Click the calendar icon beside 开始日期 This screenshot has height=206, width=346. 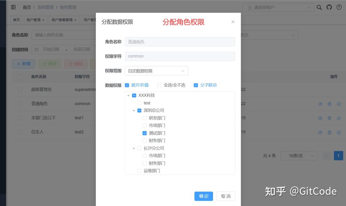pyautogui.click(x=36, y=49)
